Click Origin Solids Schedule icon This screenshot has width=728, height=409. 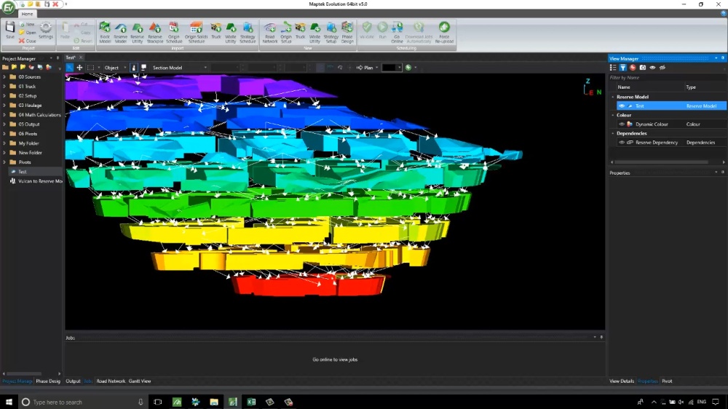[196, 32]
